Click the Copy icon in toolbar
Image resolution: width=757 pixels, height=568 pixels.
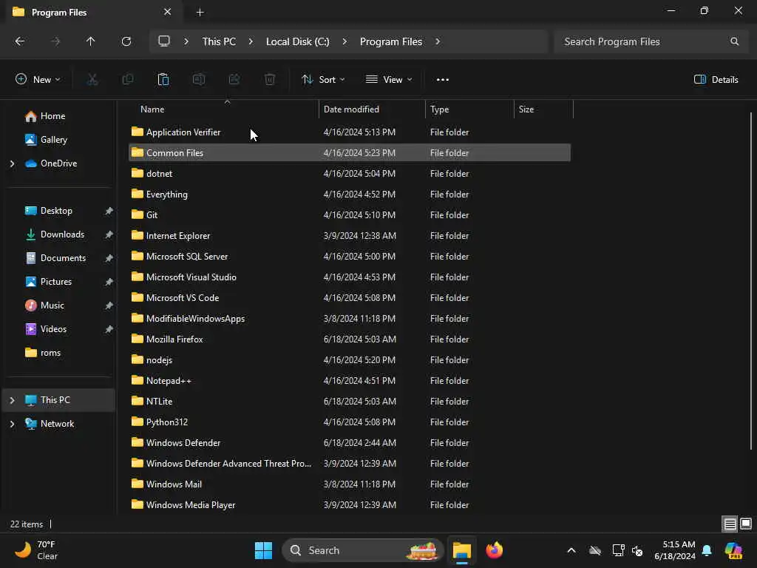point(128,80)
